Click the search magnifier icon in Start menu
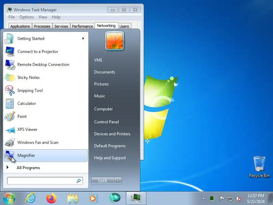Viewport: 273px width, 205px height. [x=79, y=181]
